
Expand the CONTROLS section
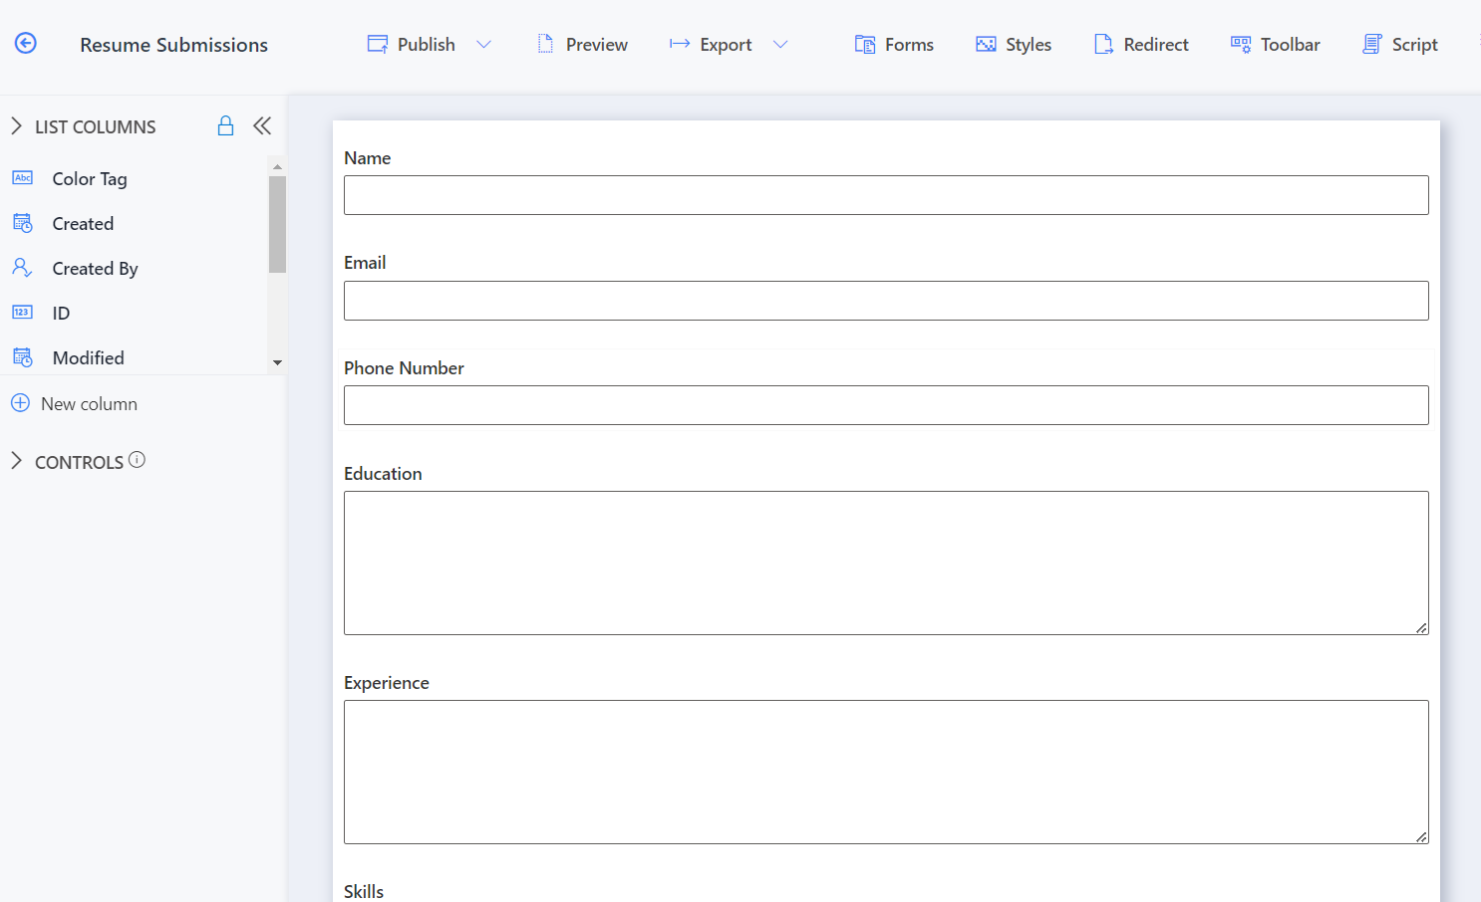[16, 460]
